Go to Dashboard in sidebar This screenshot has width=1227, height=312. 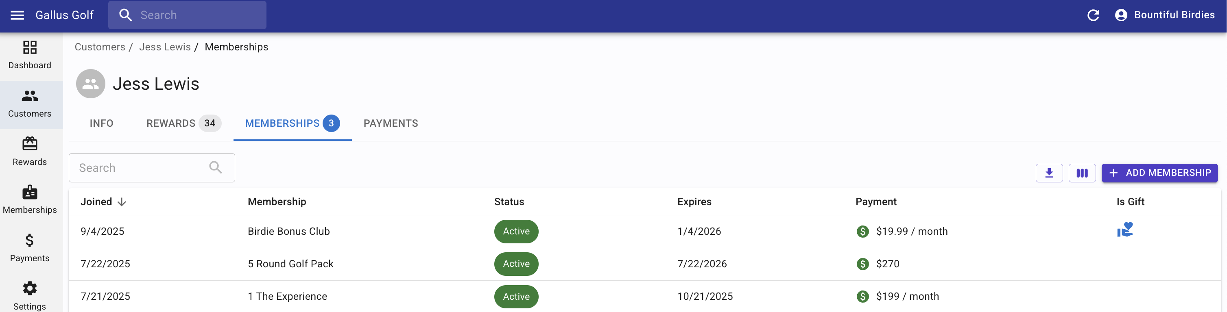(30, 55)
